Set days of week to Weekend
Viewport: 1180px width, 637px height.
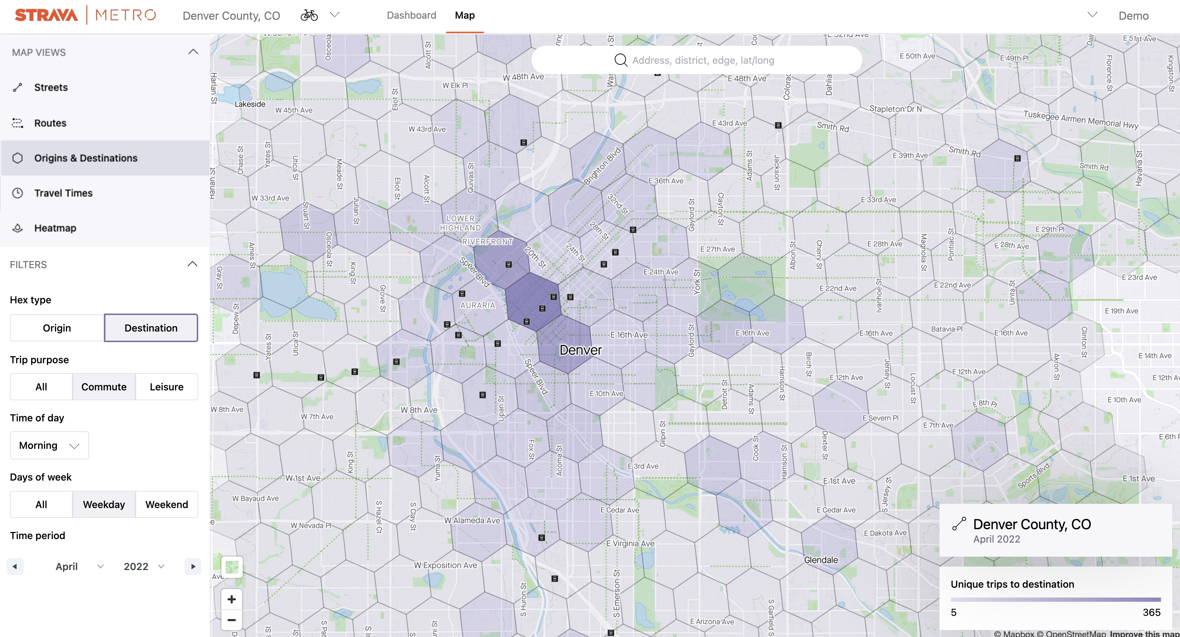coord(167,504)
